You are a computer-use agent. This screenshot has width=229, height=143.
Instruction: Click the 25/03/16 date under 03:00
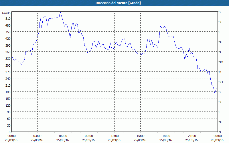[x=37, y=140]
